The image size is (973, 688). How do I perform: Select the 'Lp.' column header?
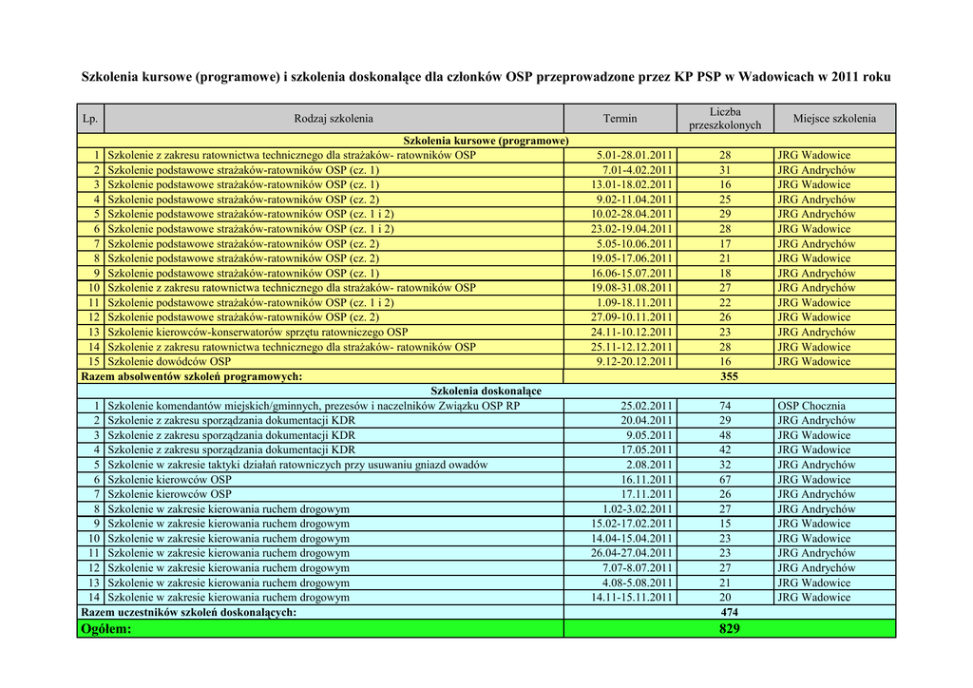click(x=90, y=119)
